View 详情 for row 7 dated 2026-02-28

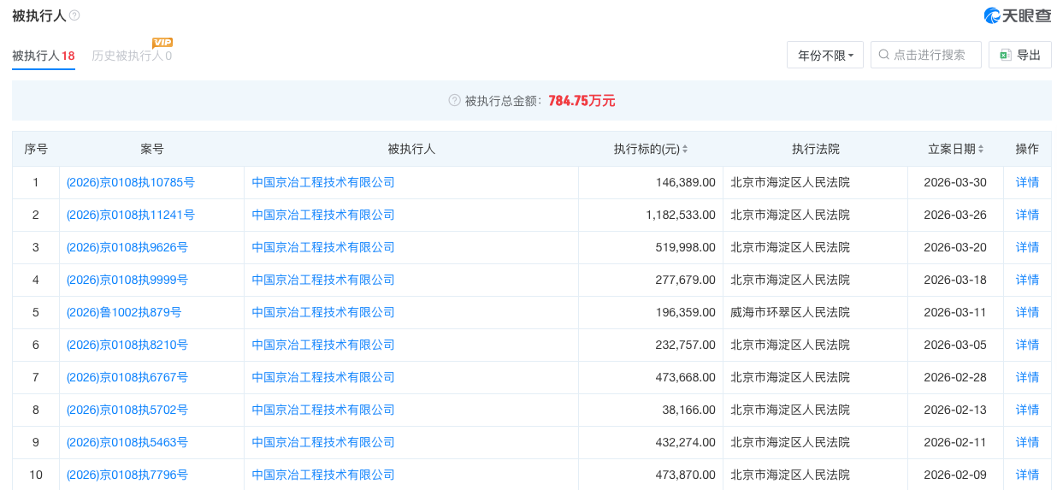(1027, 377)
